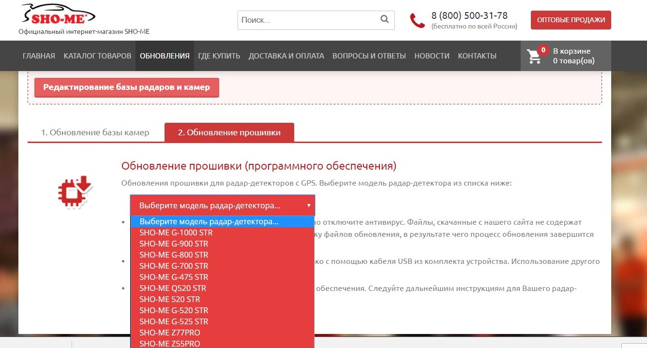
Task: Select SHO-ME G-475 STR option
Action: pos(223,277)
